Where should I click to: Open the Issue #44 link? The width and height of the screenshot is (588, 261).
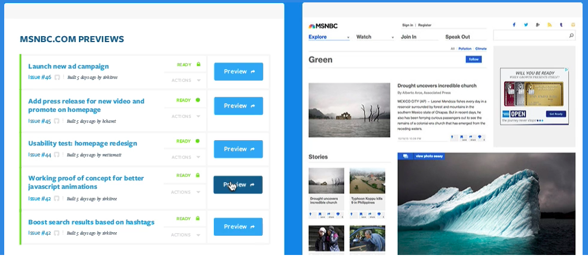(x=40, y=155)
